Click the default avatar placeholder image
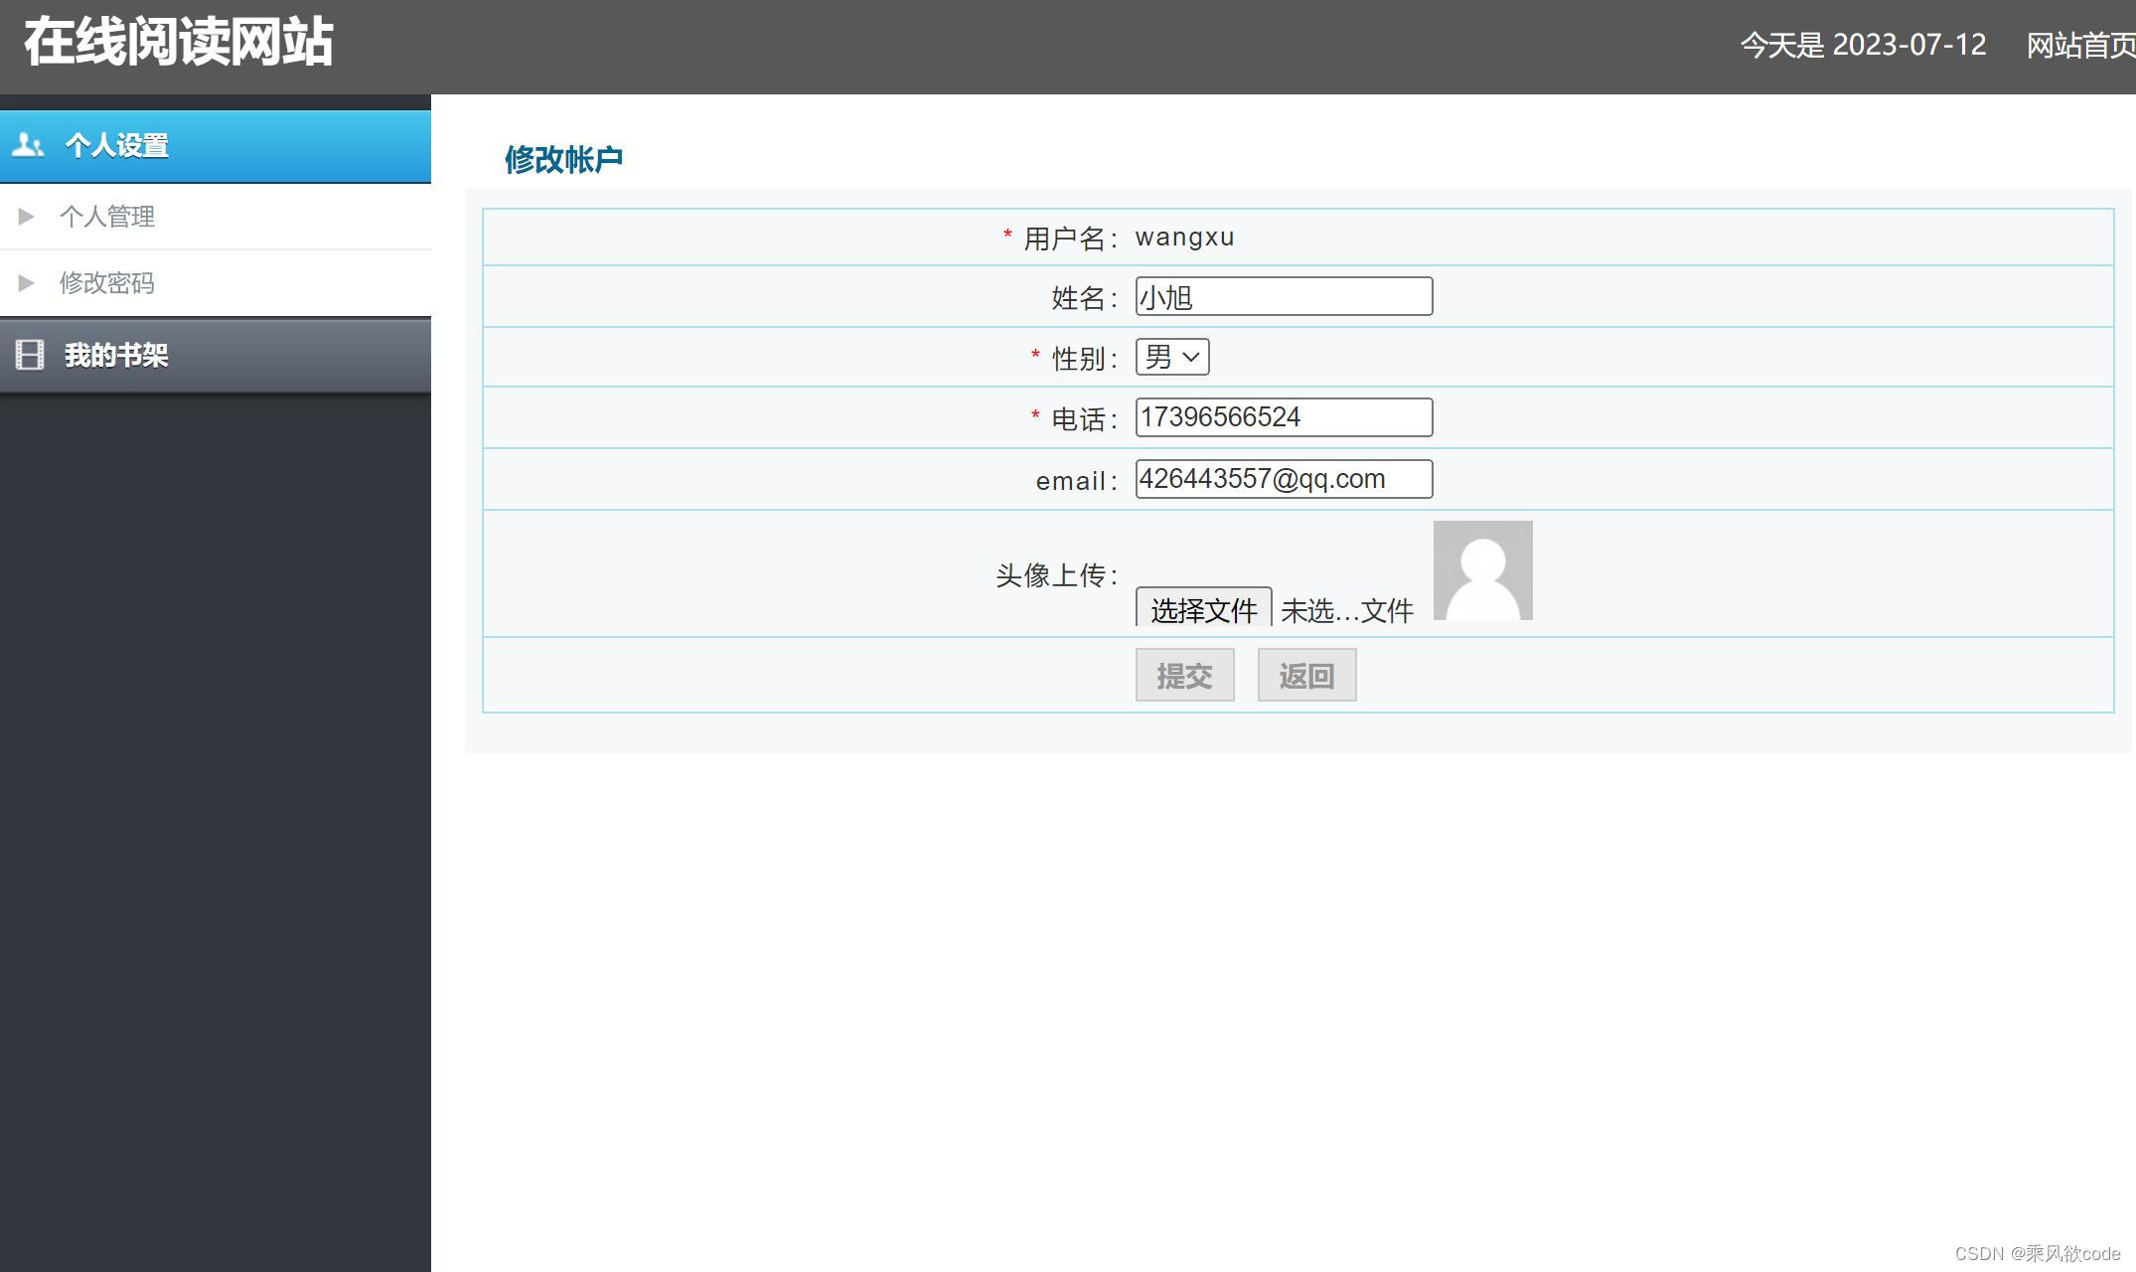Image resolution: width=2136 pixels, height=1272 pixels. click(x=1482, y=570)
